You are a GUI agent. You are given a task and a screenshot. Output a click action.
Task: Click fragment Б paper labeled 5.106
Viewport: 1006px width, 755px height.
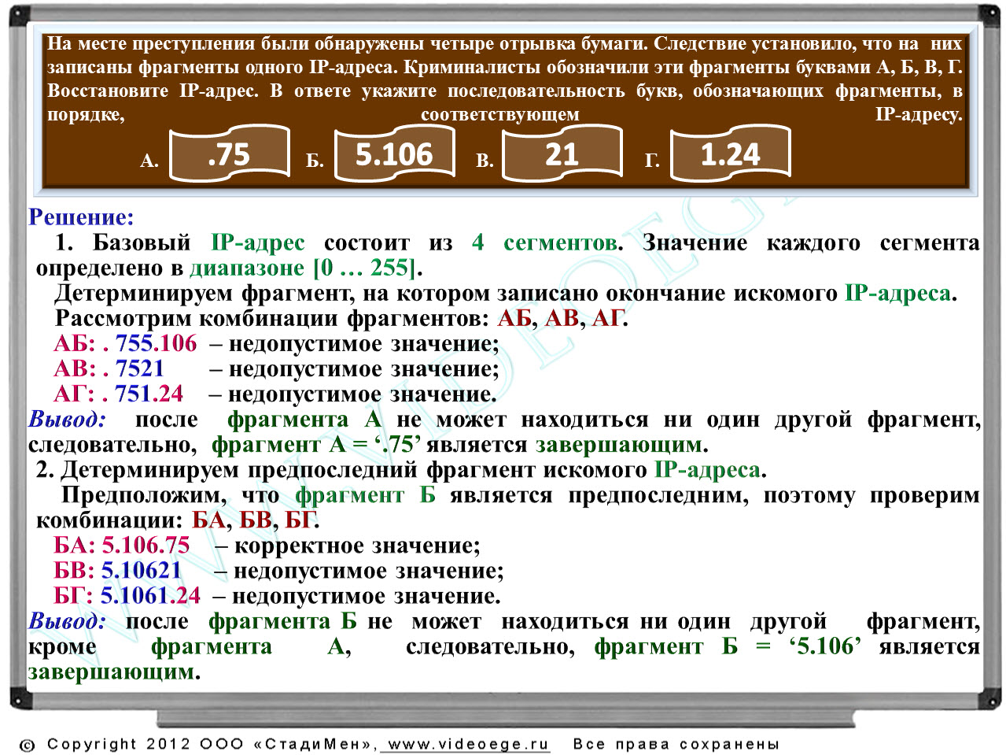pos(395,154)
